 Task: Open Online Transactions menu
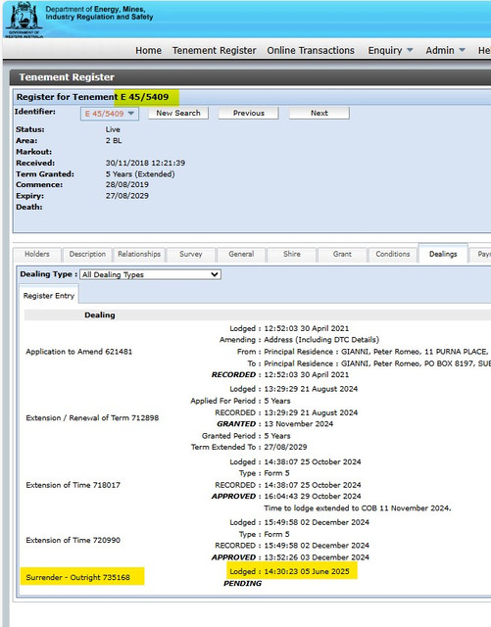tap(311, 50)
